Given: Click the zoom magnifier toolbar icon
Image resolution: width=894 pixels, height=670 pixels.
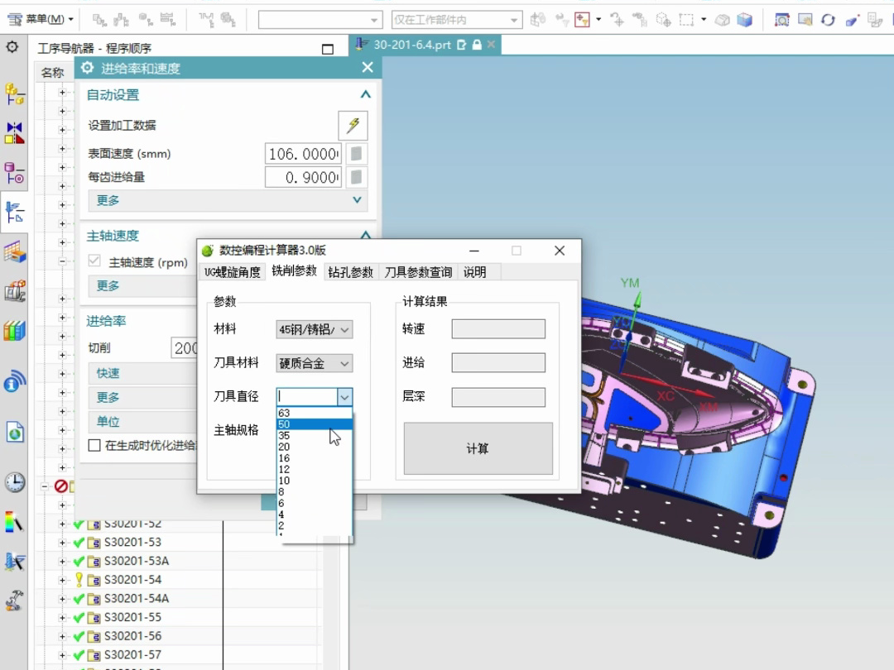Looking at the screenshot, I should (781, 20).
